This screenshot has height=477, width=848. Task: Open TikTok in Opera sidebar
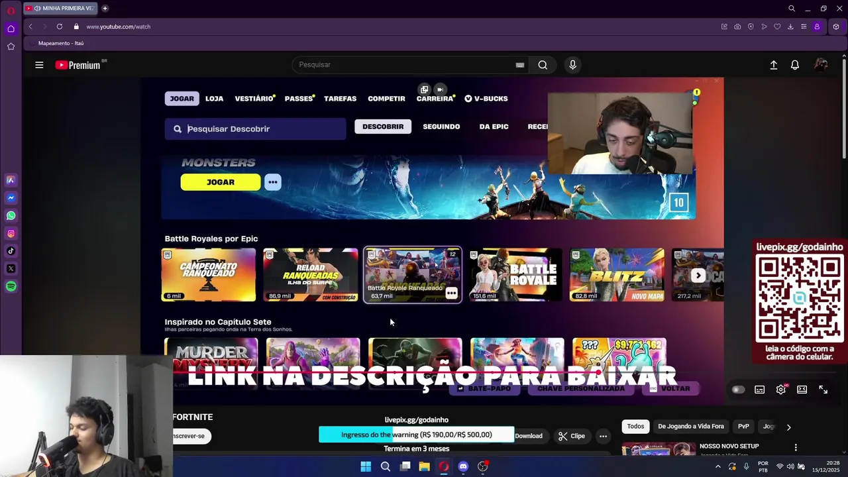point(11,250)
